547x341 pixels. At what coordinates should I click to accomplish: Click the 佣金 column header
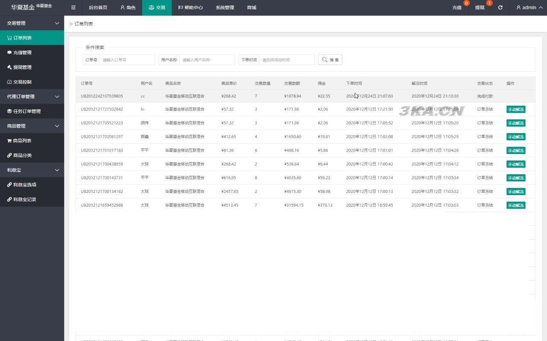(x=322, y=83)
